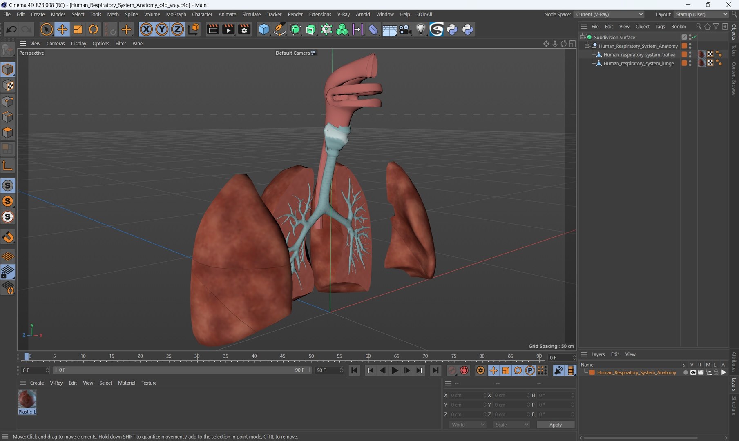Open the V-Ray menu in main menu bar
The height and width of the screenshot is (441, 739).
point(343,14)
